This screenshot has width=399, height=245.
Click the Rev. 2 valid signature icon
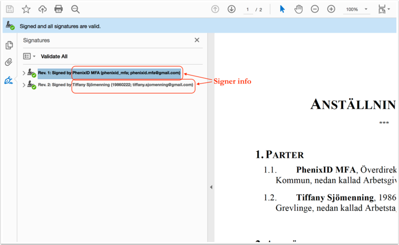pyautogui.click(x=32, y=85)
